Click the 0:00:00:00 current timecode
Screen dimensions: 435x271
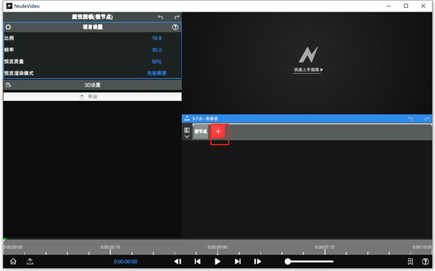(x=125, y=262)
